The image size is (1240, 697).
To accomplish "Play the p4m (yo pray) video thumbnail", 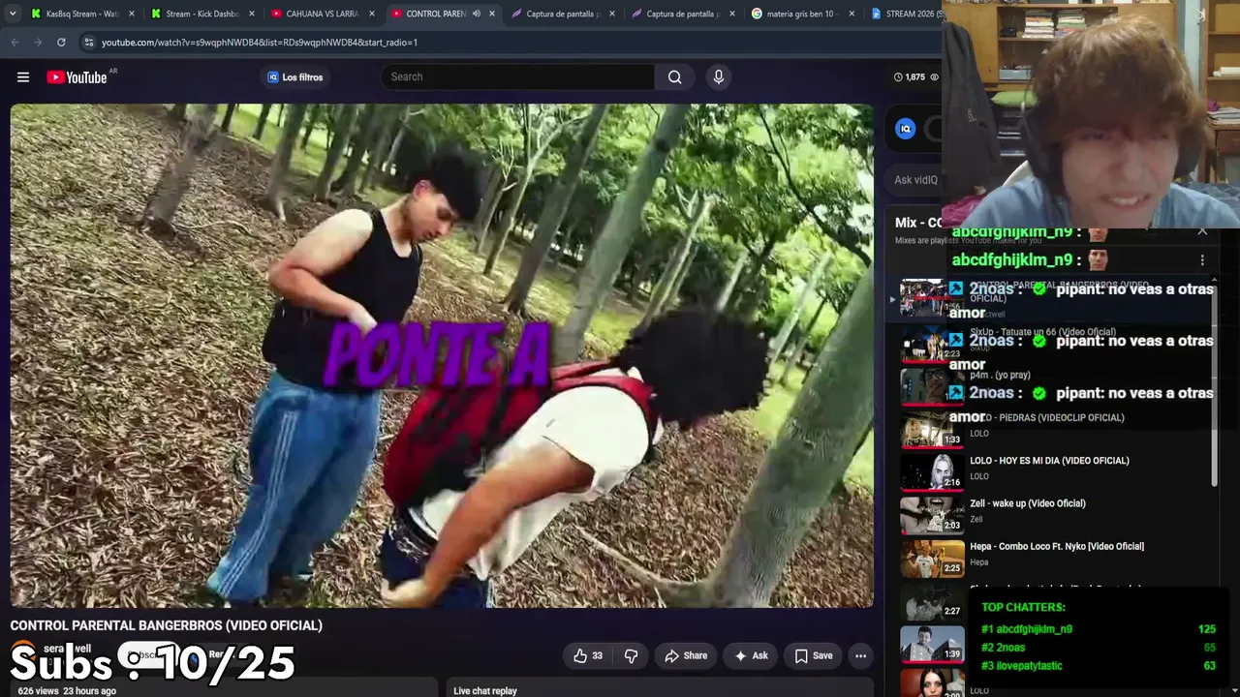I will click(x=932, y=386).
